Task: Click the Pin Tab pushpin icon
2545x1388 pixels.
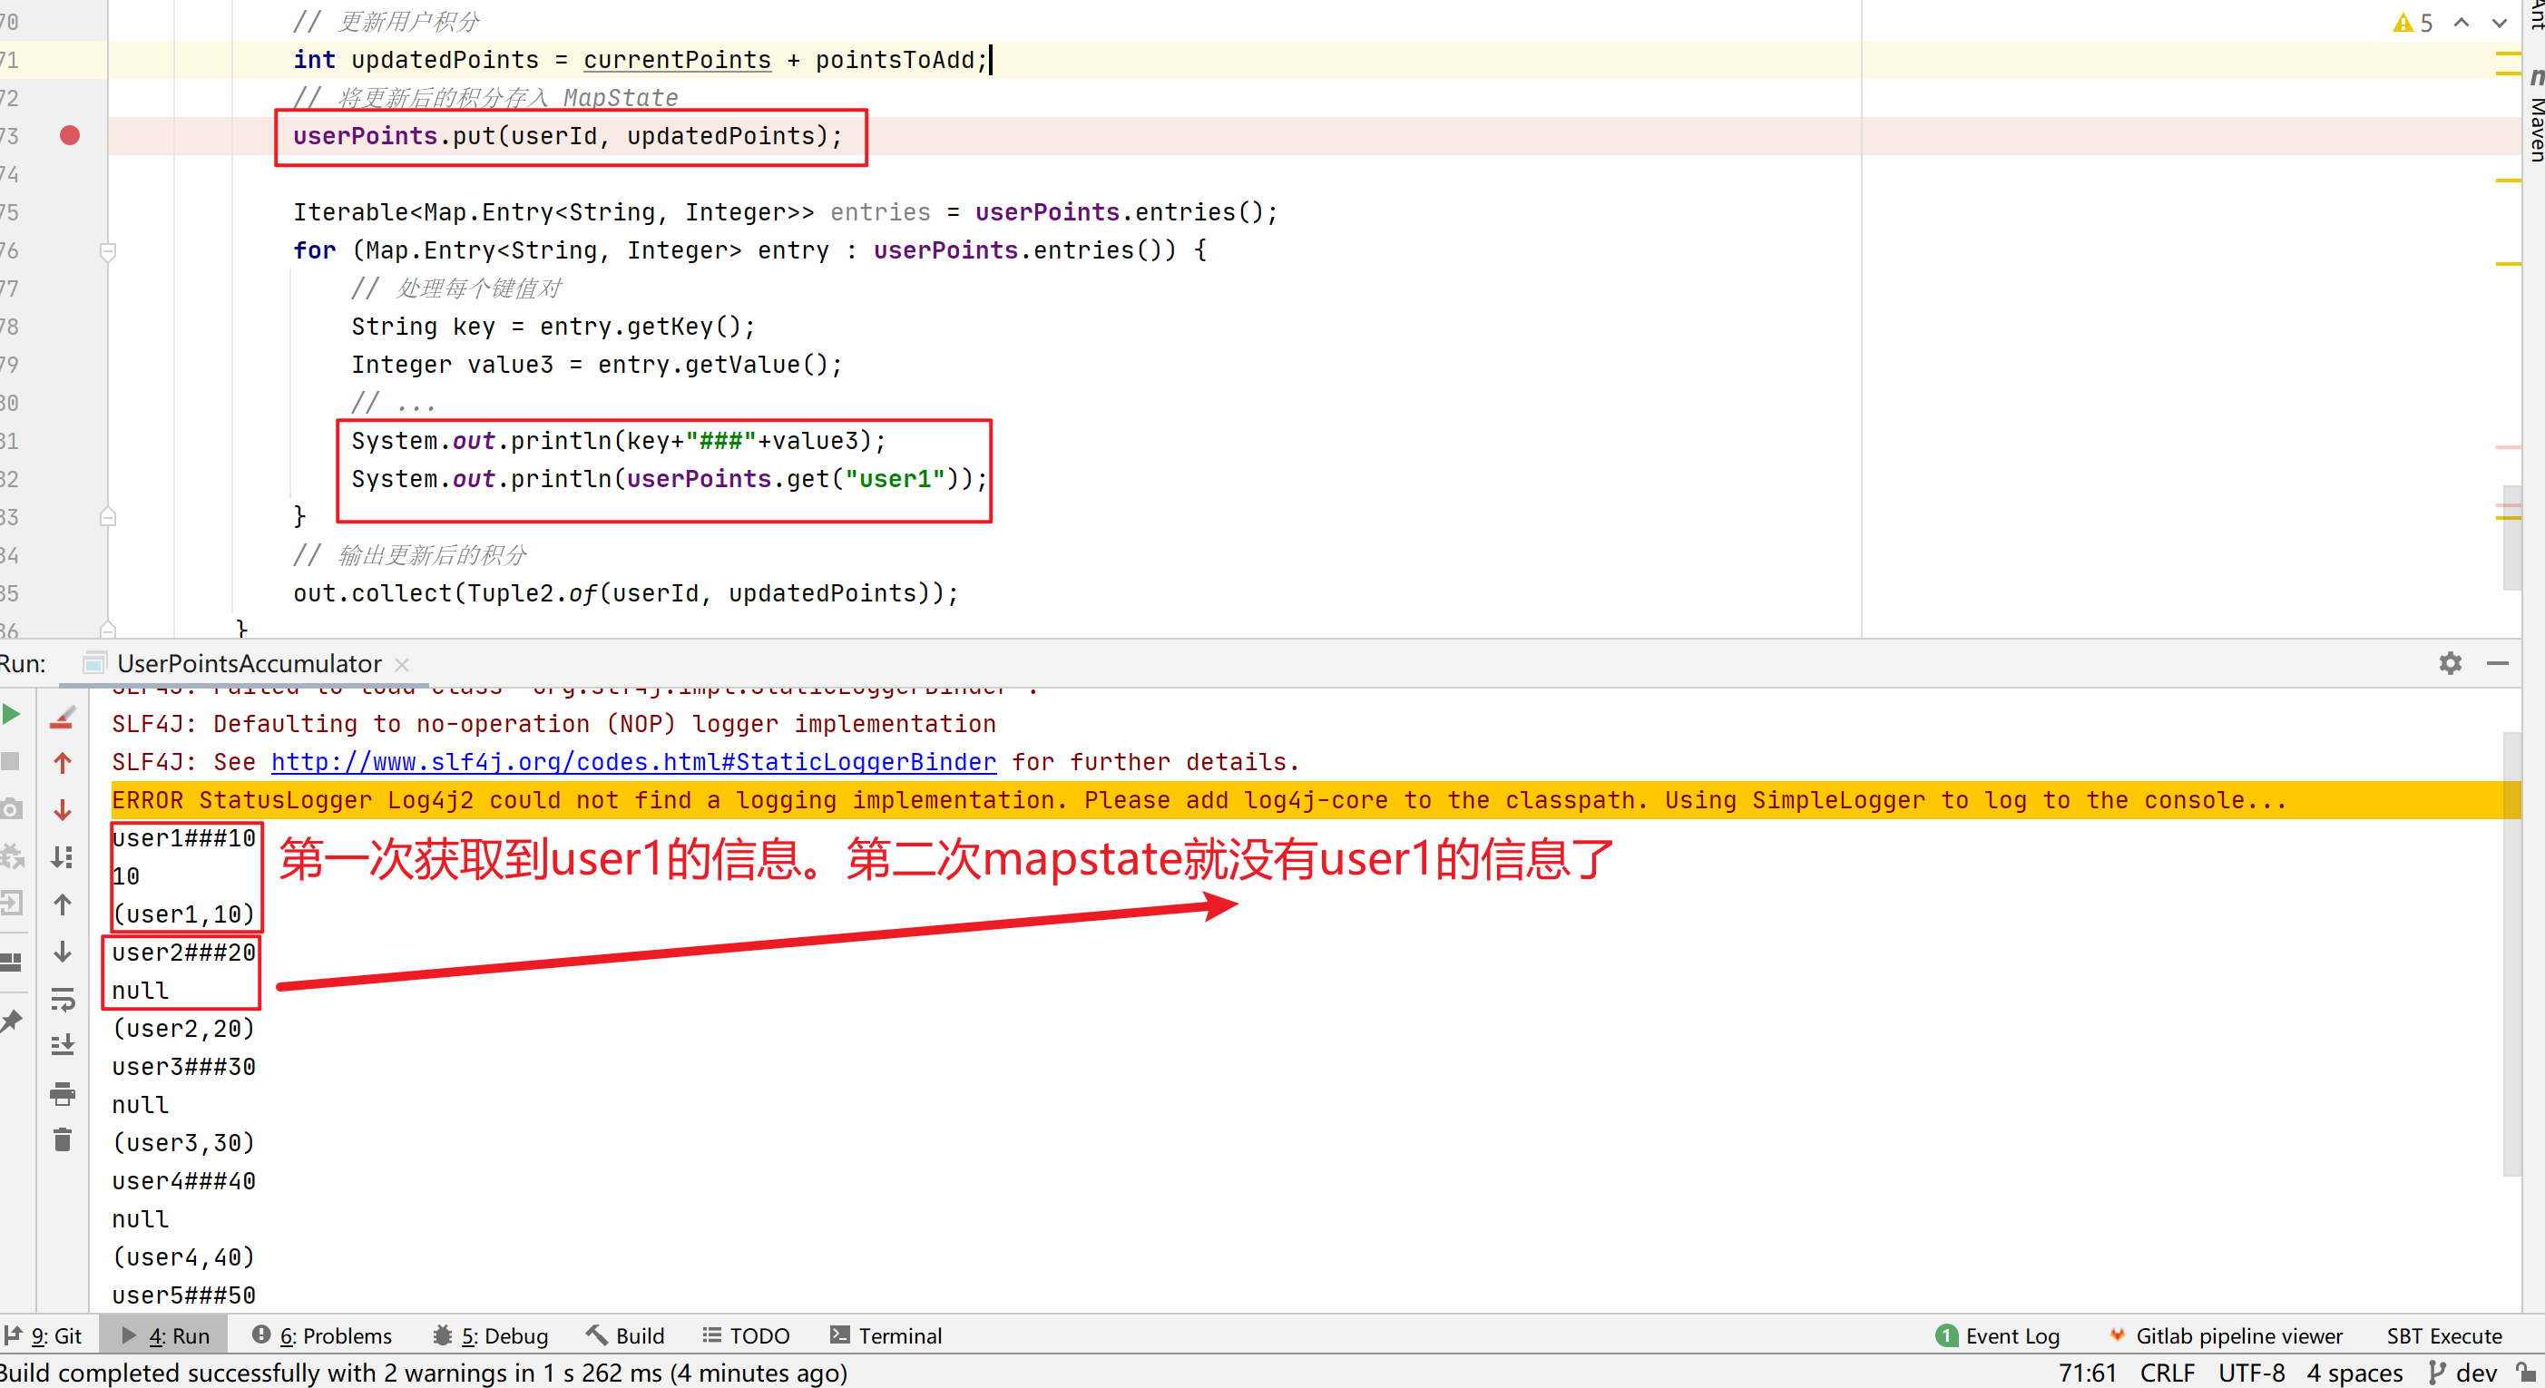Action: (x=11, y=1021)
